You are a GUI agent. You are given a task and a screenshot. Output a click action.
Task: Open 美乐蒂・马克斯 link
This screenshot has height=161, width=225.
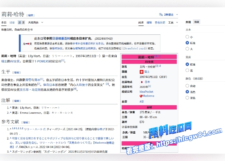30,90
